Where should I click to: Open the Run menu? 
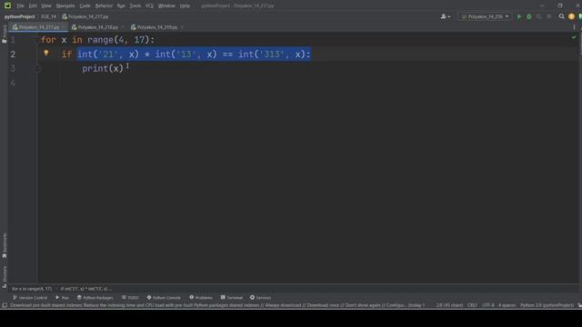121,6
